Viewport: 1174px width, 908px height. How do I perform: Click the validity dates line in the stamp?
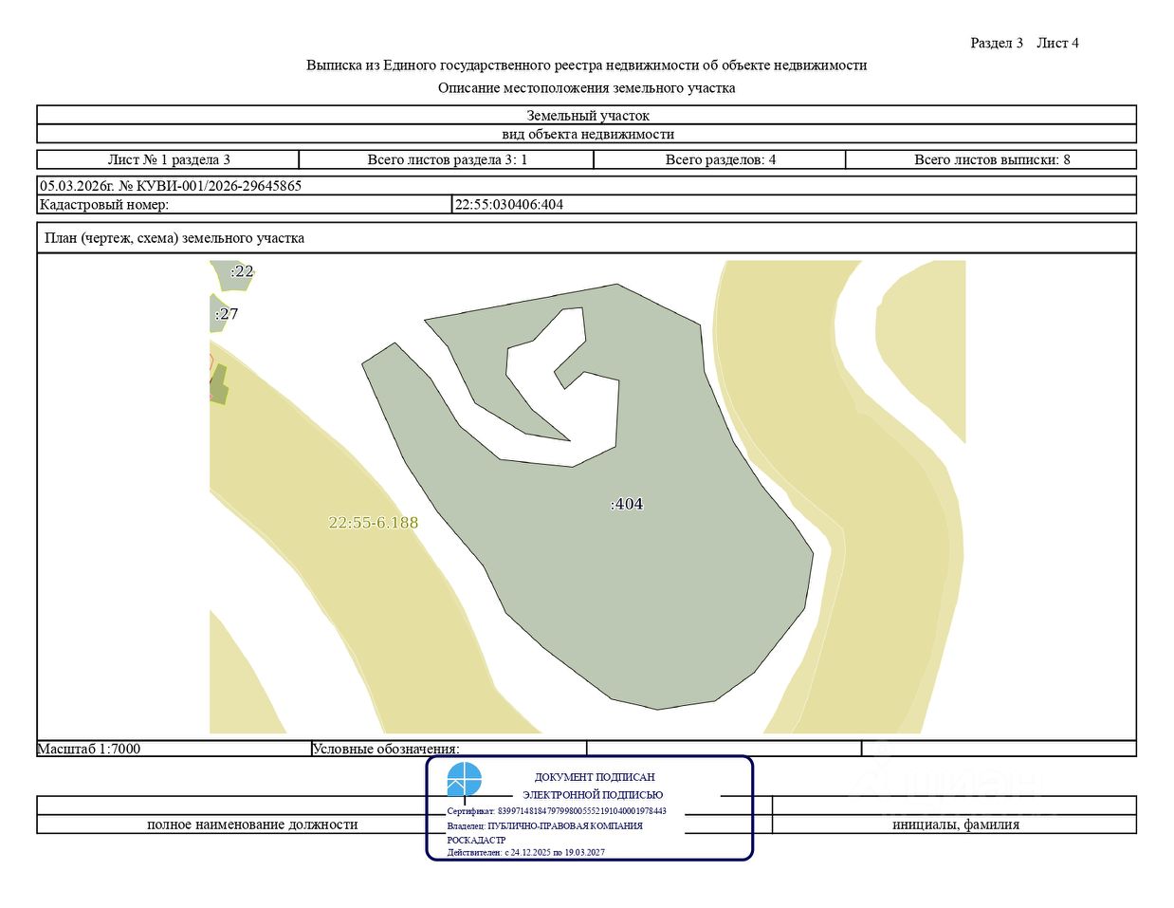click(x=525, y=852)
